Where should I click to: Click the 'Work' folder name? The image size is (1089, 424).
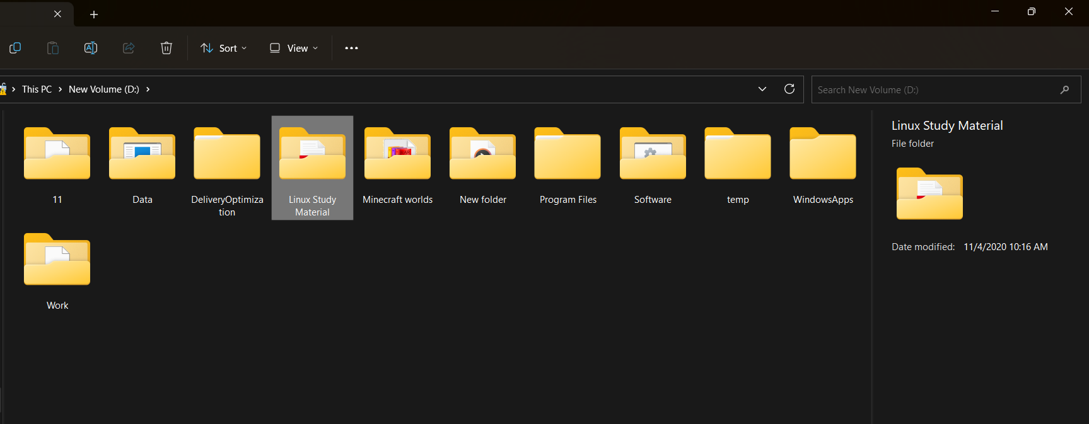click(x=57, y=306)
